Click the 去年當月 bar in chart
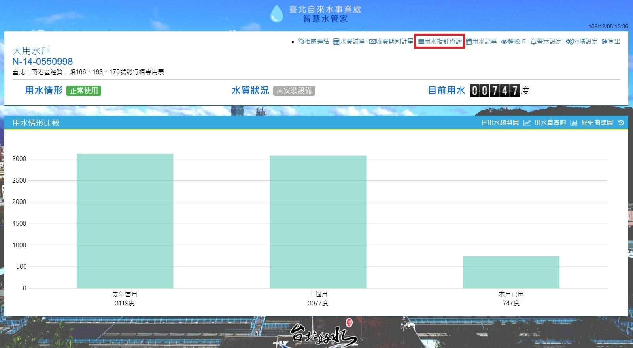 (x=125, y=221)
